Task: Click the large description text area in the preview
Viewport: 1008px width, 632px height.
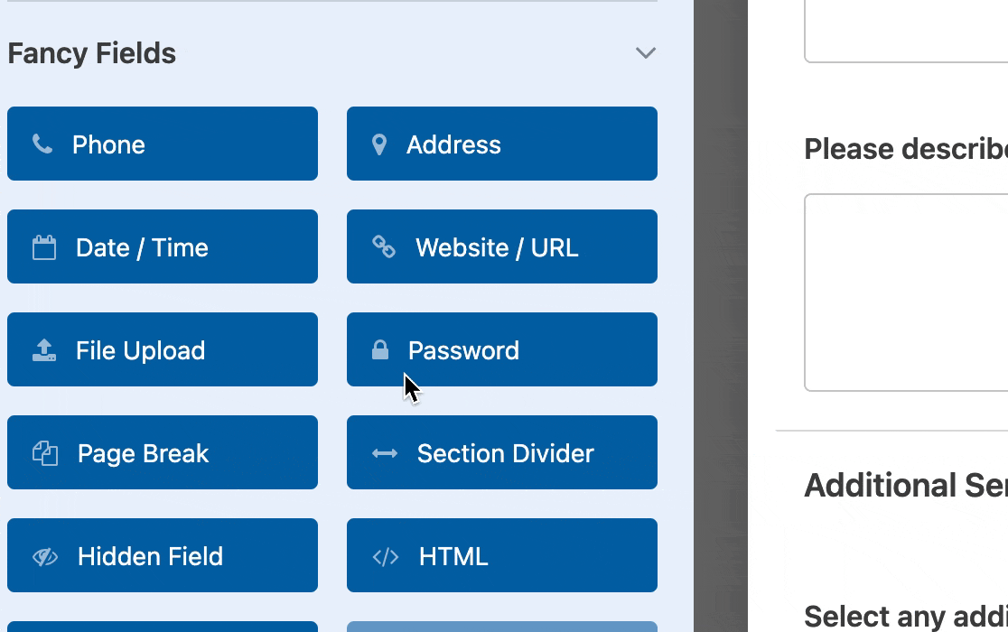Action: 912,292
